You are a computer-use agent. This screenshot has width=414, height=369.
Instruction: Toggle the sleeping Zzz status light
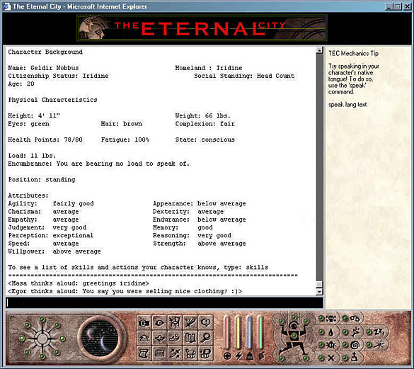[x=369, y=331]
